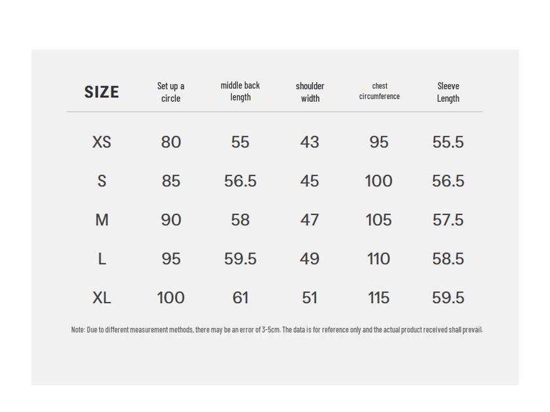The image size is (550, 412).
Task: Click the "middle back length" column header
Action: point(240,91)
